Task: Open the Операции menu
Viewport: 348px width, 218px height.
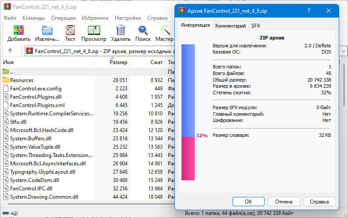Action: (x=63, y=18)
